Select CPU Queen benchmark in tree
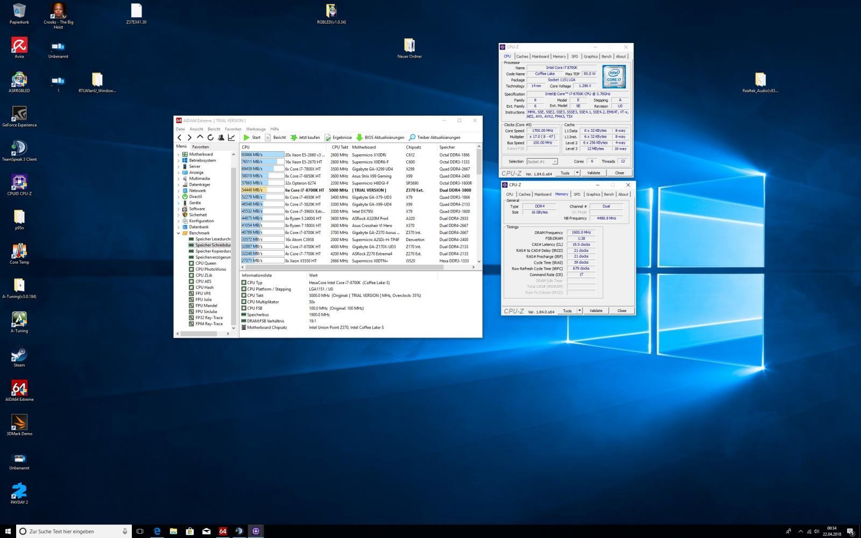861x538 pixels. point(206,263)
